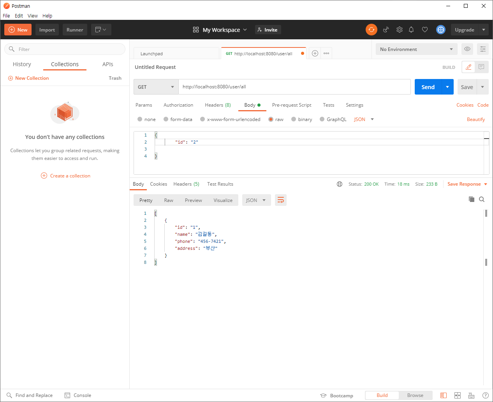The height and width of the screenshot is (402, 493).
Task: Open the settings gear icon
Action: pos(400,30)
